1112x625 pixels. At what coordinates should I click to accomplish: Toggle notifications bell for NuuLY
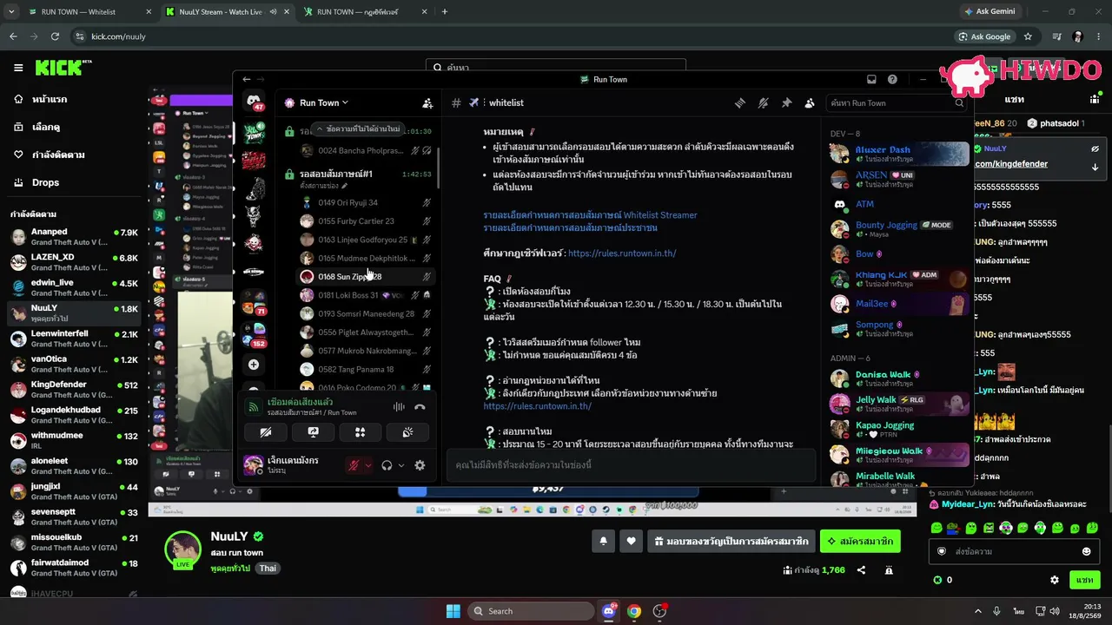[604, 541]
